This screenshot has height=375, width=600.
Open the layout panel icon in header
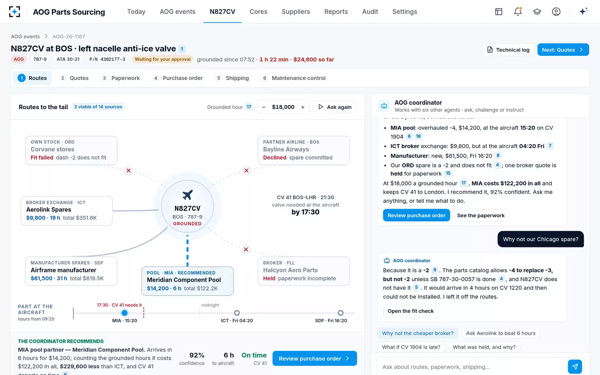pos(499,12)
